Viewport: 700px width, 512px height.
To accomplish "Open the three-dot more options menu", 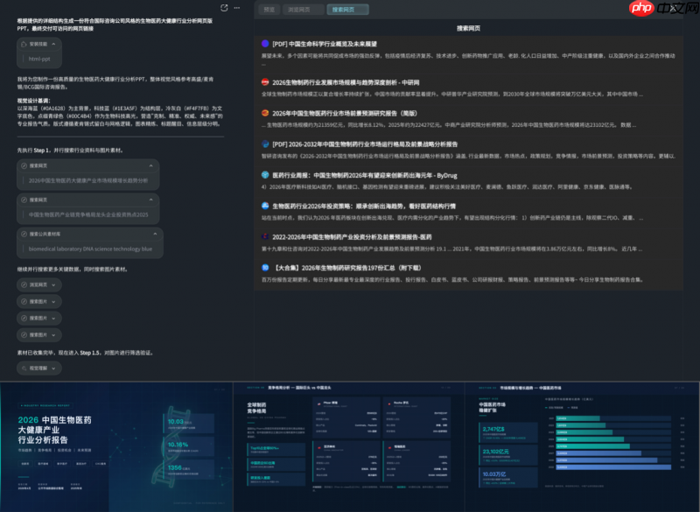I will (x=237, y=8).
